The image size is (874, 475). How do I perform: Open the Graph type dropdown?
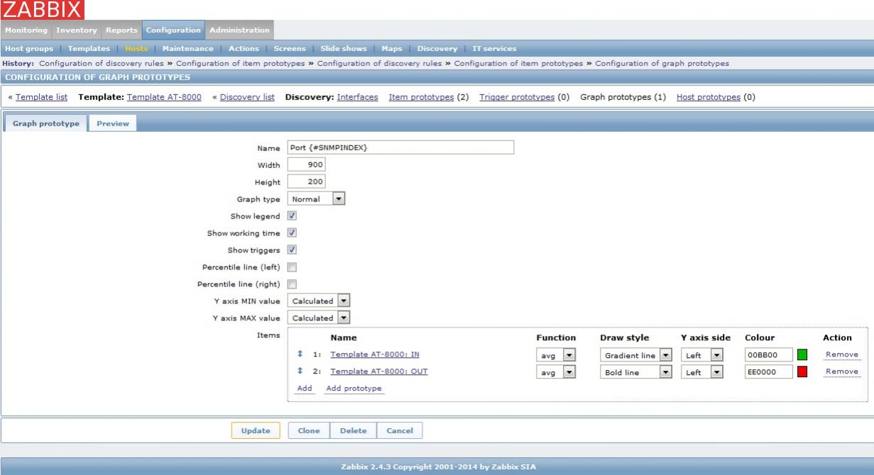click(316, 199)
